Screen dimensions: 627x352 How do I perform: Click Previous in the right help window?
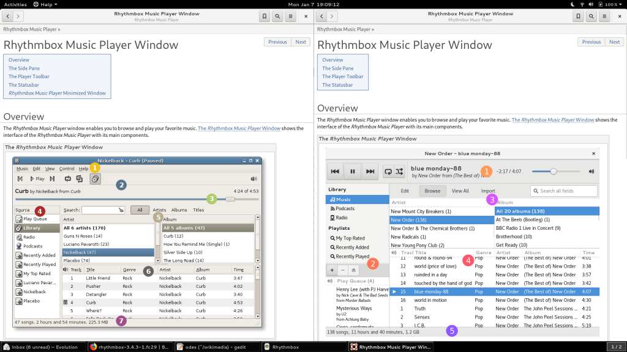click(x=591, y=42)
